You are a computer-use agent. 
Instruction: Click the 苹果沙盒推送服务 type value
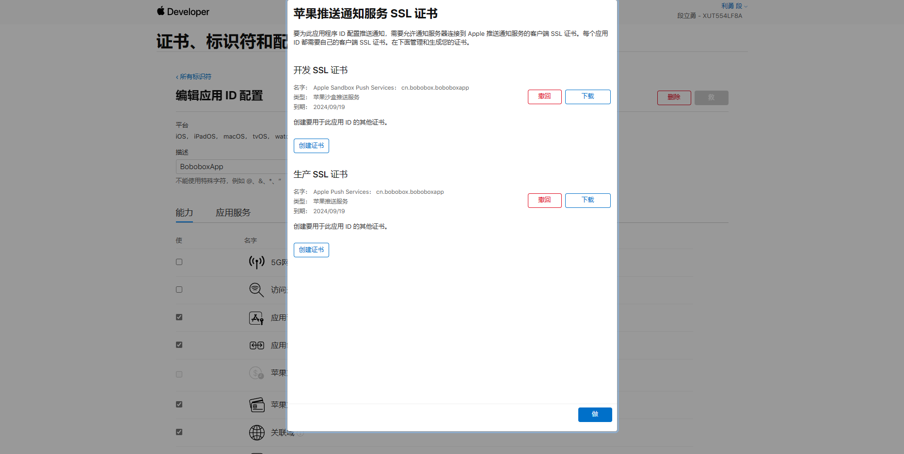pos(336,97)
